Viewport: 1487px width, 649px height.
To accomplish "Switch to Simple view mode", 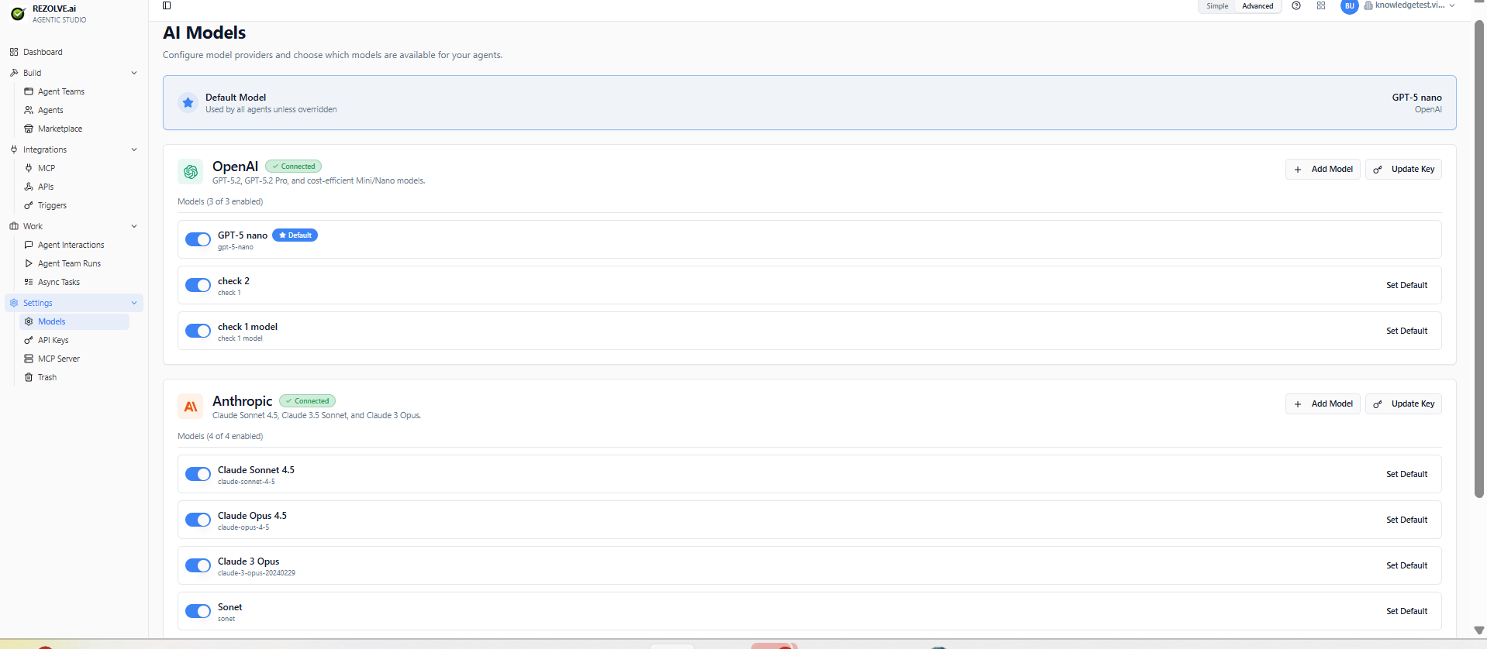I will (x=1217, y=6).
